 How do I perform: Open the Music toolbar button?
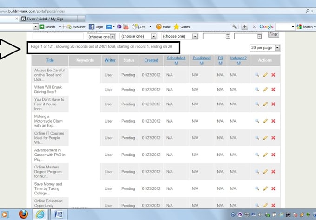[163, 27]
